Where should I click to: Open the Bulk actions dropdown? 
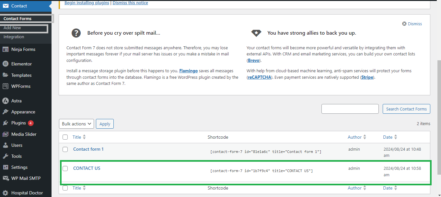[76, 124]
